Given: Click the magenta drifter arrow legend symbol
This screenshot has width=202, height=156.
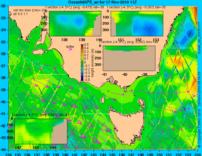Looking at the screenshot, I should pyautogui.click(x=70, y=49).
